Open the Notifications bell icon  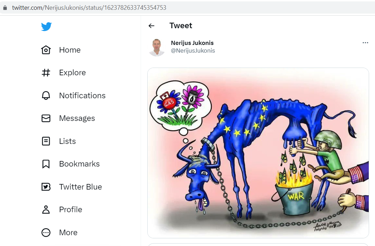[x=46, y=95]
